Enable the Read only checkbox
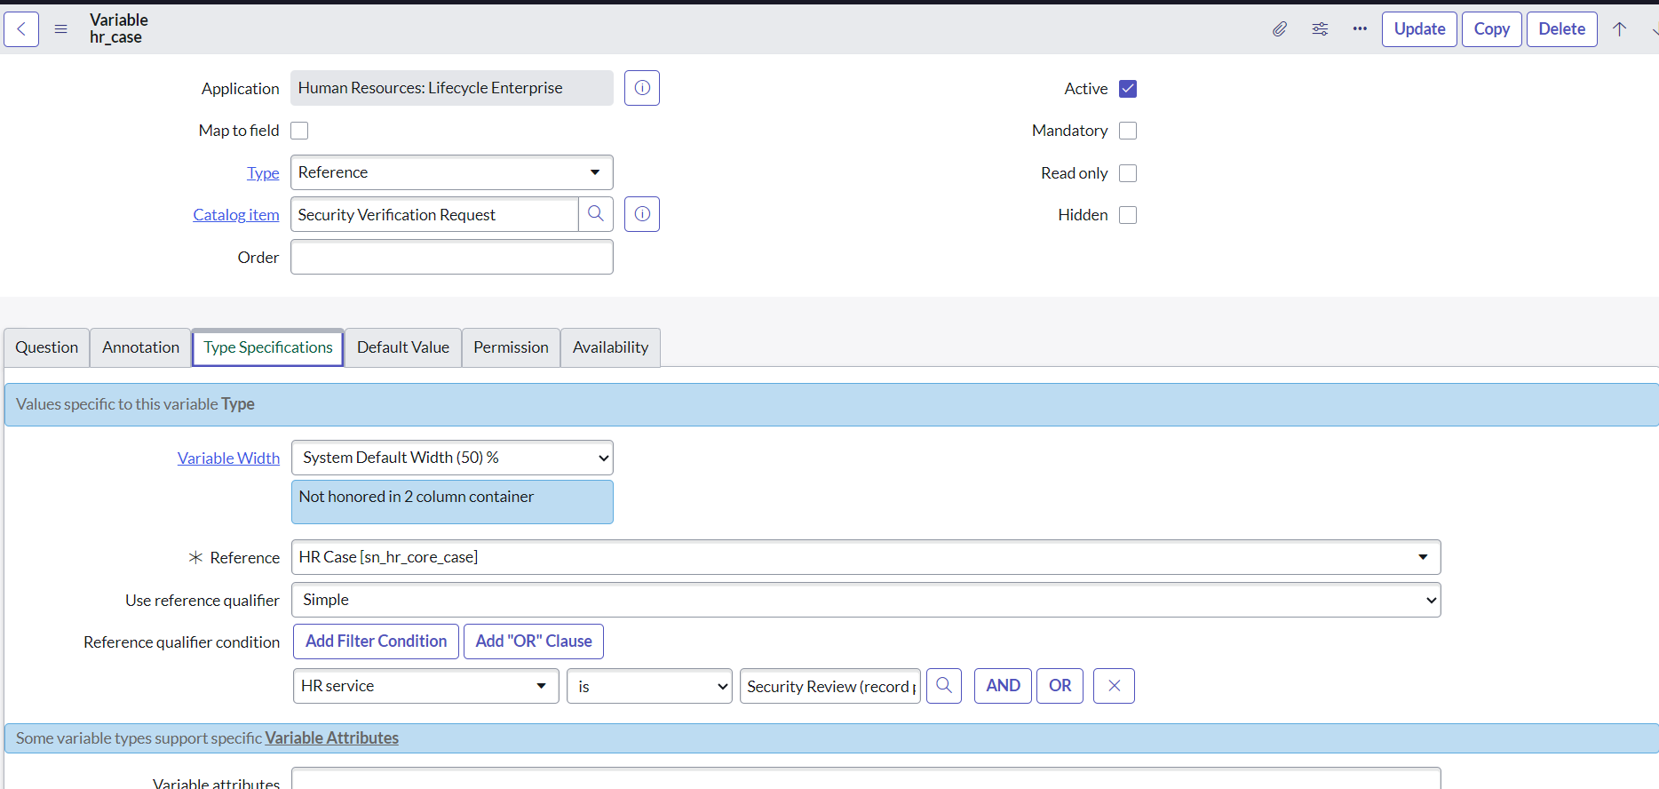This screenshot has width=1659, height=789. [1128, 173]
